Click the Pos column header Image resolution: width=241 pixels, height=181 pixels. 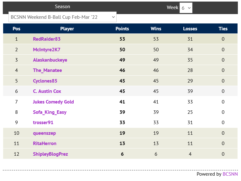click(17, 29)
